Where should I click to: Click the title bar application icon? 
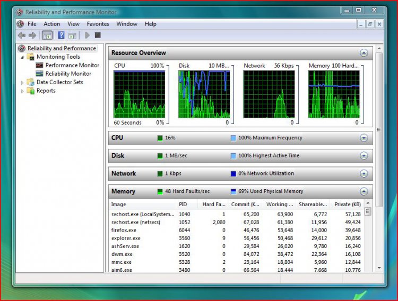click(x=19, y=12)
